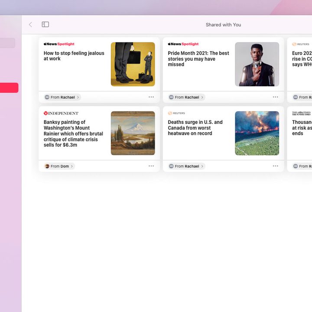Open the red highlighted sidebar item

coord(9,88)
